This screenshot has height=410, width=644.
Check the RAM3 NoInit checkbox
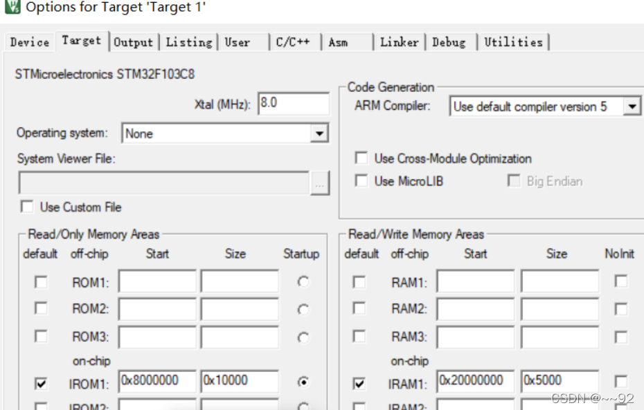click(x=621, y=337)
